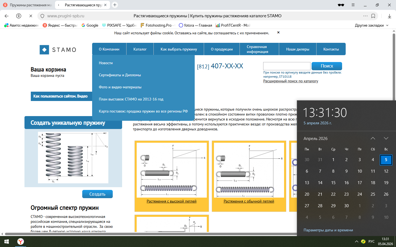Open 'Карта поставок' submenu entry

pos(143,111)
